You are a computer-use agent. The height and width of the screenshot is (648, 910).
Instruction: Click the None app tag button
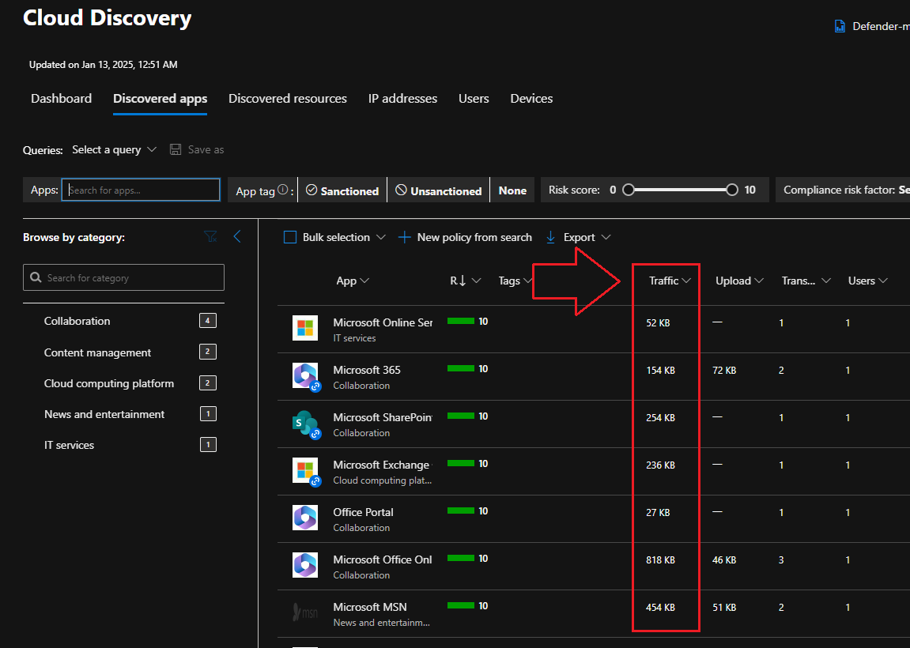pyautogui.click(x=512, y=190)
